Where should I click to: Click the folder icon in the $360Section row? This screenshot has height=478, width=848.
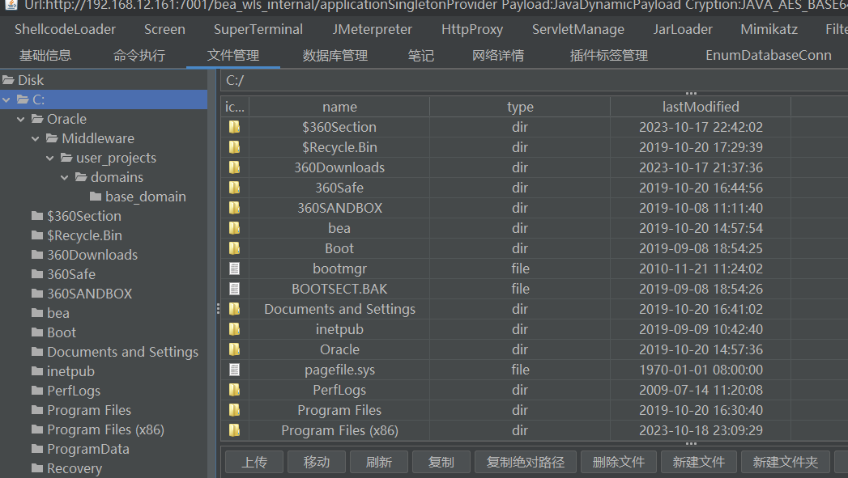click(234, 127)
